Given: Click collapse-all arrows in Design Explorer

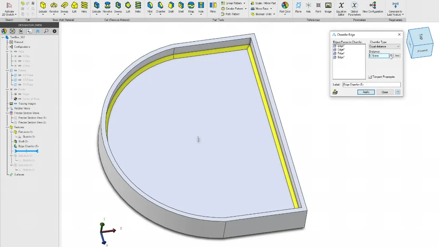Looking at the screenshot, I should (38, 31).
